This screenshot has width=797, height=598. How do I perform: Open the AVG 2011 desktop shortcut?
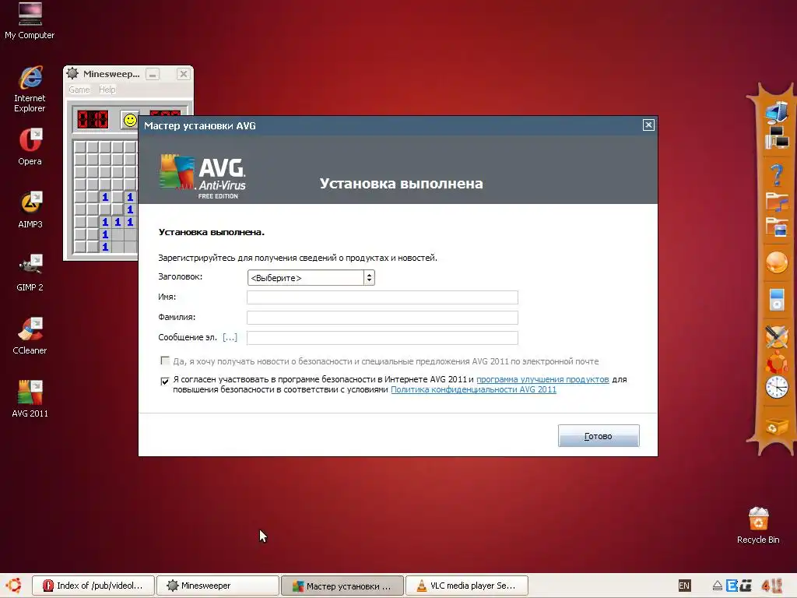click(x=30, y=399)
